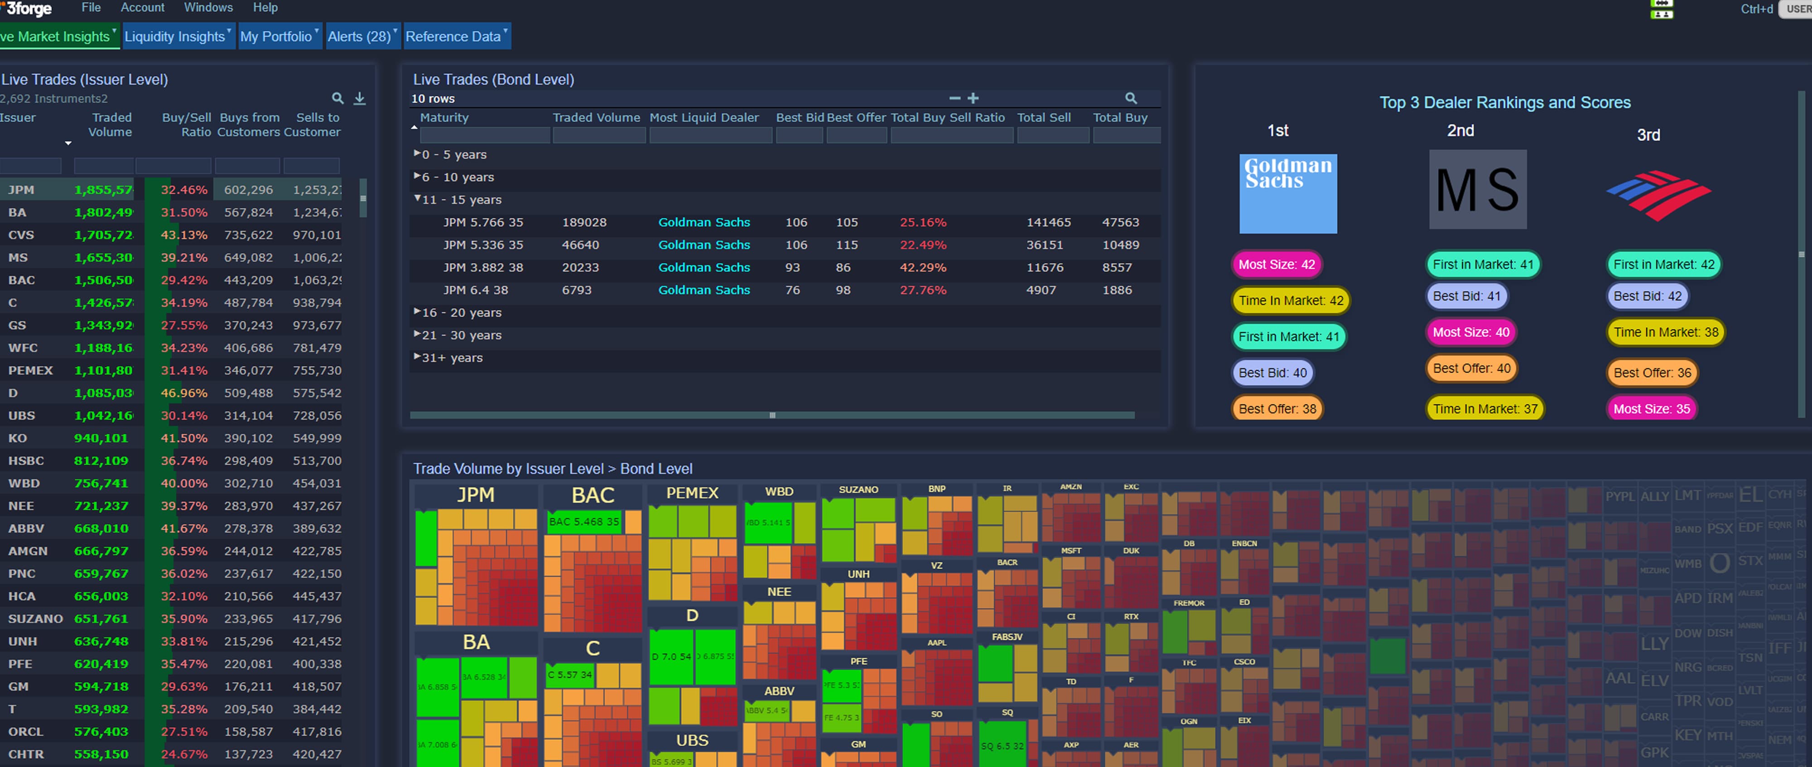Click Goldman Sachs link for JPM 3.882 38
1812x767 pixels.
(x=704, y=267)
